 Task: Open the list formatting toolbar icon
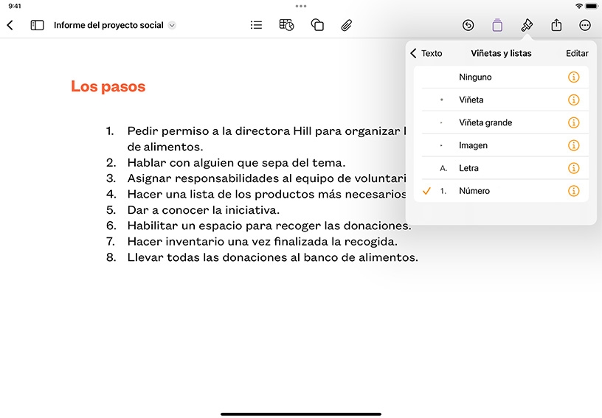pos(256,25)
